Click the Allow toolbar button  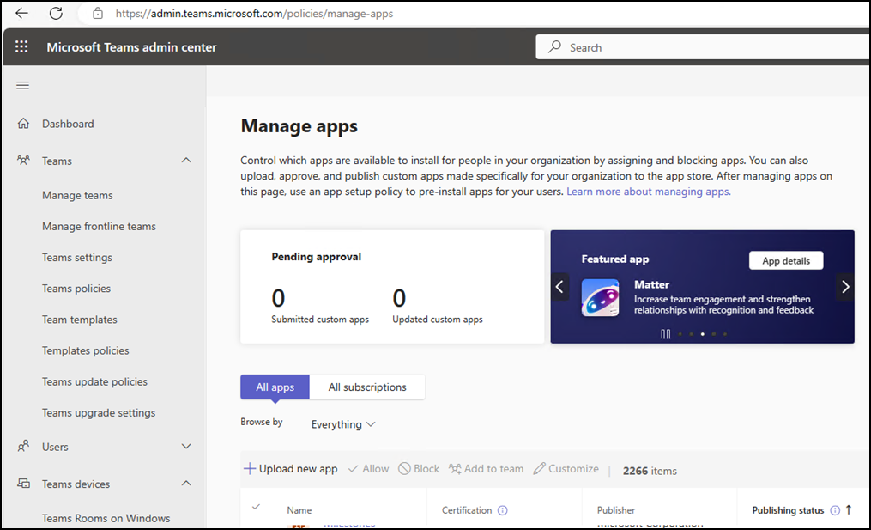[x=368, y=469]
